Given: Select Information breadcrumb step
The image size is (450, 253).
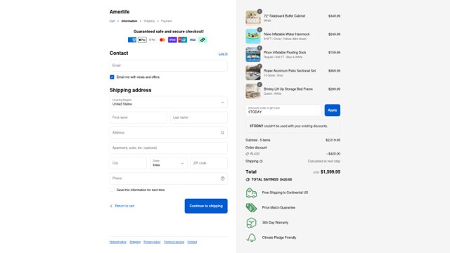Looking at the screenshot, I should 129,21.
